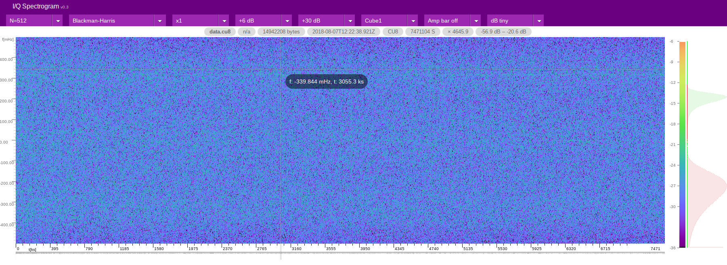Image resolution: width=727 pixels, height=265 pixels.
Task: Click the -400.00 frequency axis label
Action: click(7, 225)
